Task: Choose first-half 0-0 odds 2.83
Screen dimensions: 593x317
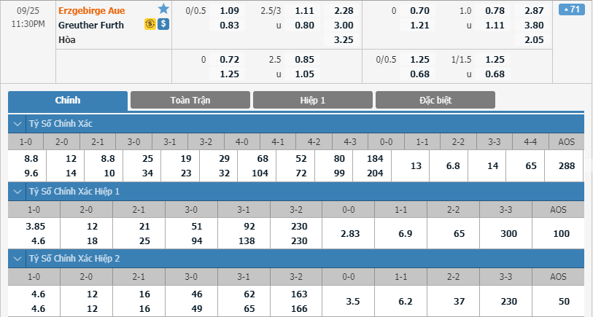Action: click(350, 233)
